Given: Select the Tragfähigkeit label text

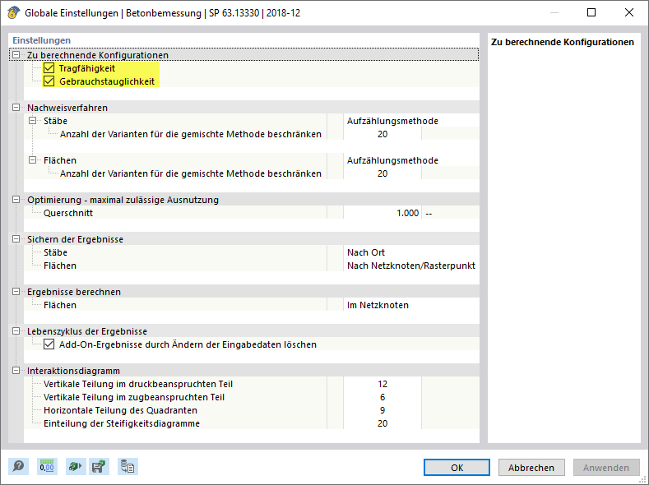Looking at the screenshot, I should pyautogui.click(x=87, y=68).
